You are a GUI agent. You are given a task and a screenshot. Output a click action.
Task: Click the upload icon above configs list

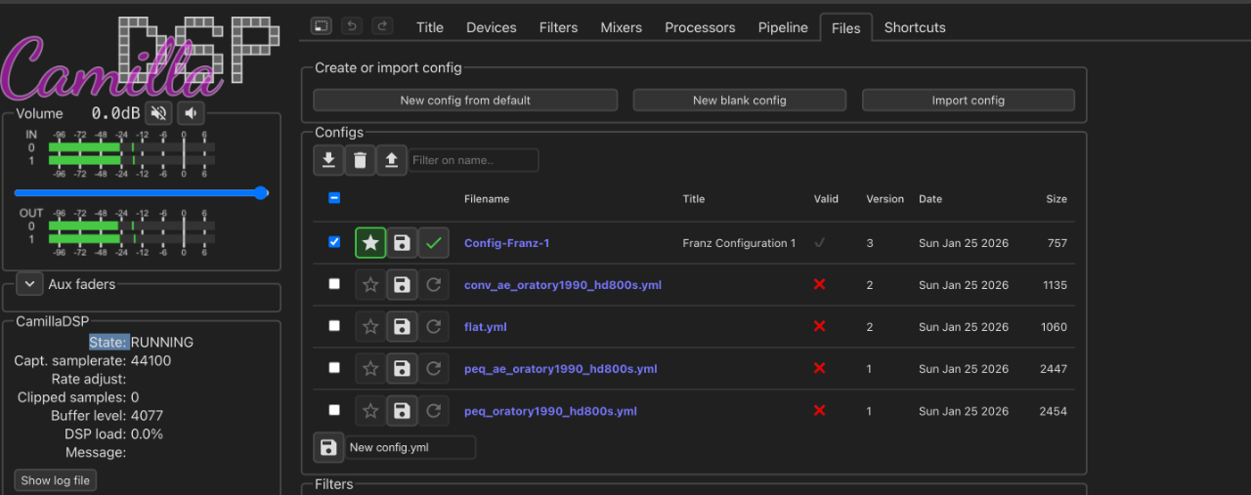coord(392,160)
